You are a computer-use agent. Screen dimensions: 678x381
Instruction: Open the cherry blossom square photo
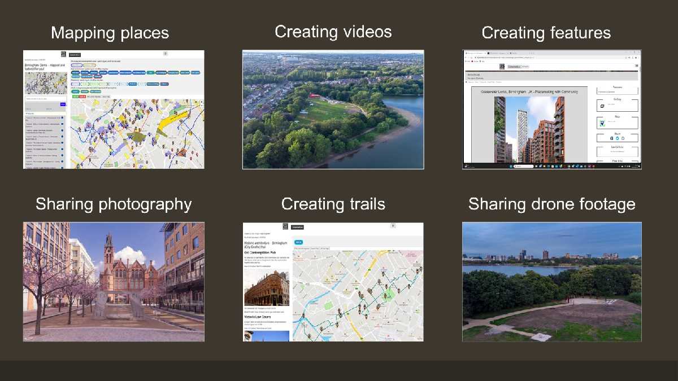pos(114,282)
